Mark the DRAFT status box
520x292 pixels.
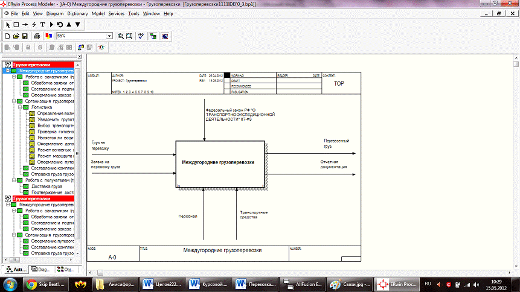pos(227,81)
